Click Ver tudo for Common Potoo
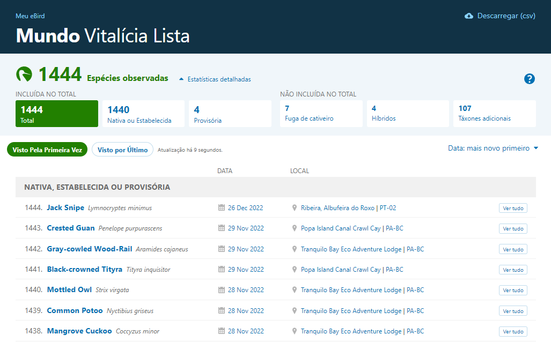This screenshot has width=551, height=342. pos(513,311)
